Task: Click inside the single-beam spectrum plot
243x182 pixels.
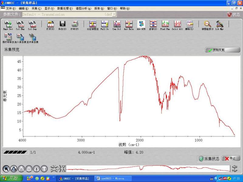Action: click(129, 96)
